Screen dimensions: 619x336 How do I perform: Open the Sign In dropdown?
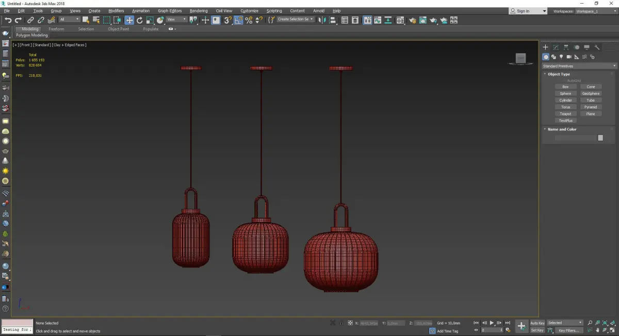coord(528,11)
